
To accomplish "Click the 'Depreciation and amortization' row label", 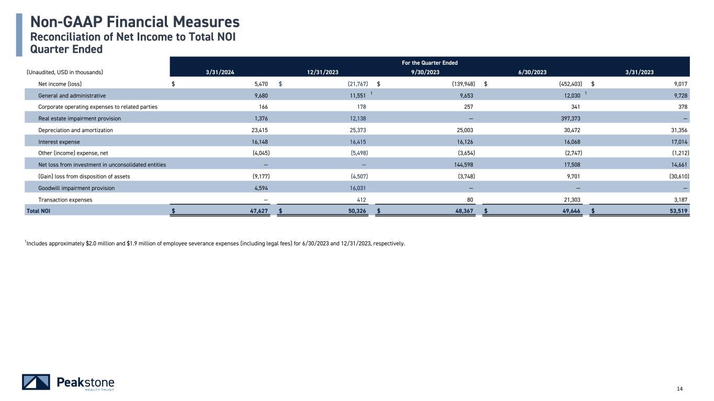I will click(75, 130).
